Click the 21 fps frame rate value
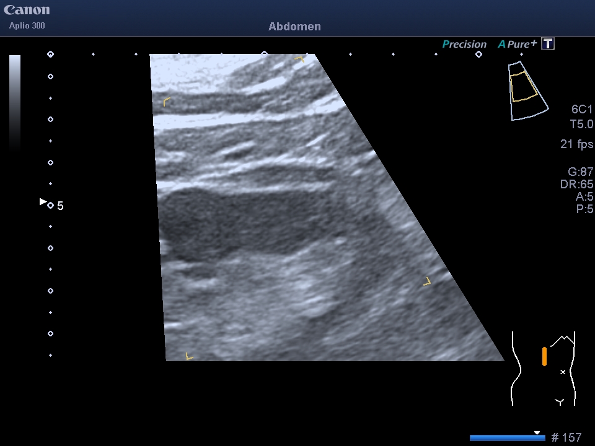The width and height of the screenshot is (595, 446). 576,144
